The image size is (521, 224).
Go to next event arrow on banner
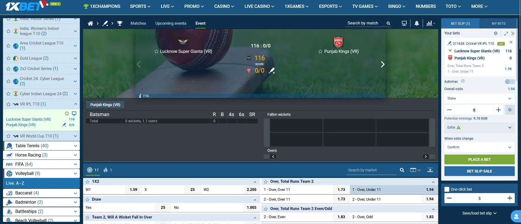(x=383, y=64)
